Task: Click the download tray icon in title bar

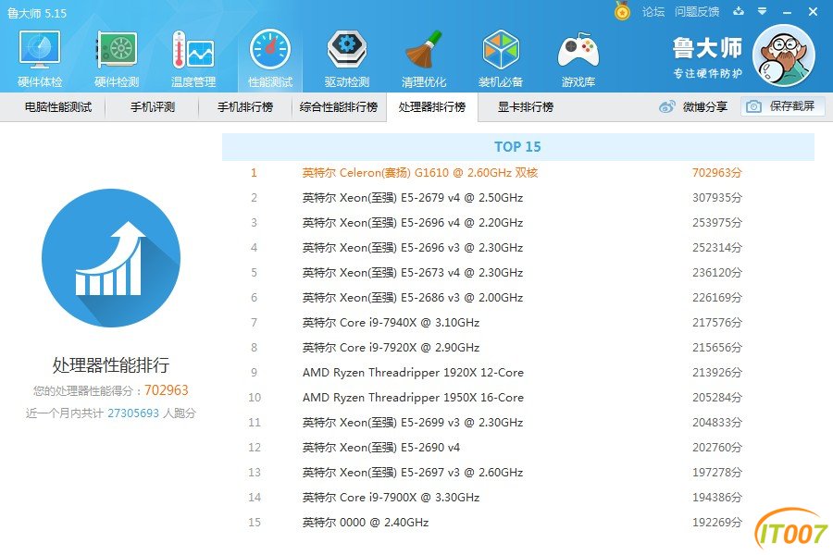Action: [739, 11]
